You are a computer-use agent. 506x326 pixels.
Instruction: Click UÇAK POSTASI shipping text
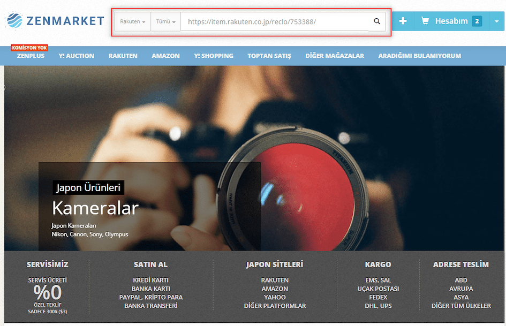click(378, 289)
